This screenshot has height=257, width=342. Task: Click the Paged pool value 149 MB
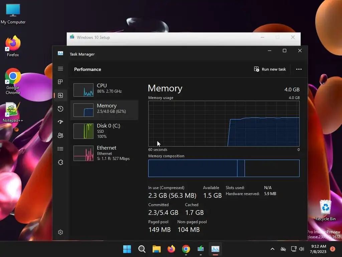(x=159, y=230)
